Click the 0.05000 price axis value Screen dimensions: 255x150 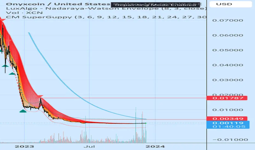(x=228, y=50)
